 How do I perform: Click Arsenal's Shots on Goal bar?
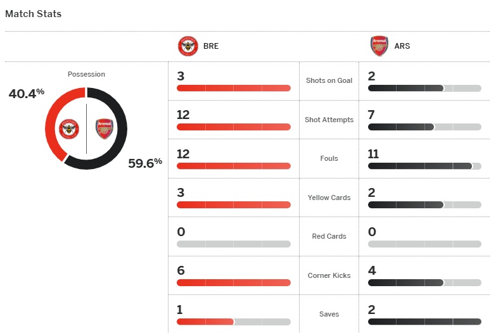tap(424, 88)
